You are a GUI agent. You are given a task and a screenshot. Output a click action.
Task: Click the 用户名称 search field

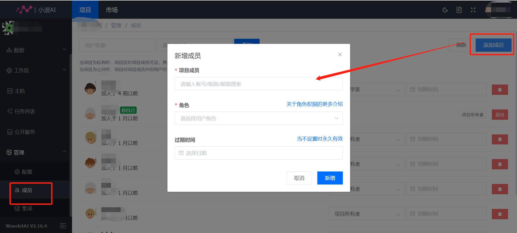[x=117, y=45]
